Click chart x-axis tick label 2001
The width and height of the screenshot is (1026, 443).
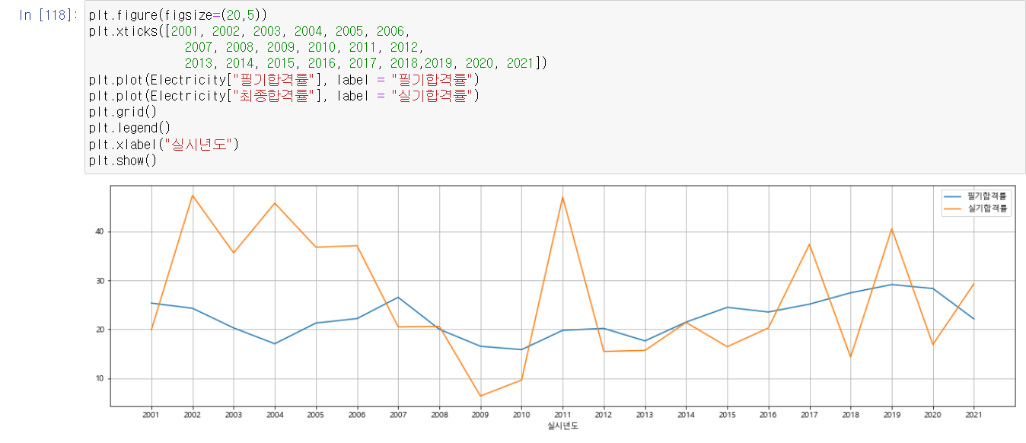click(x=151, y=415)
